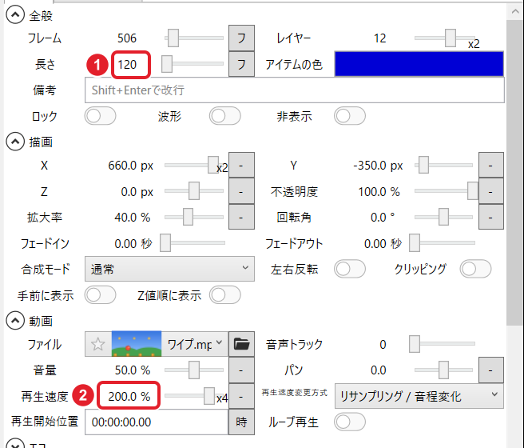This screenshot has width=524, height=448.
Task: Toggle the ループ再生 switch
Action: (350, 422)
